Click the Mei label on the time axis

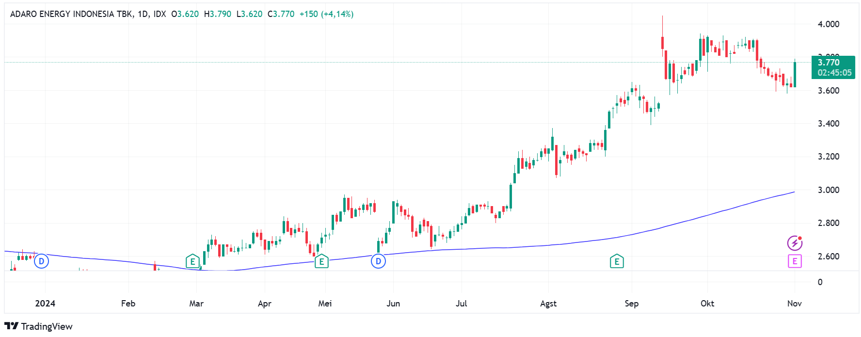point(325,304)
